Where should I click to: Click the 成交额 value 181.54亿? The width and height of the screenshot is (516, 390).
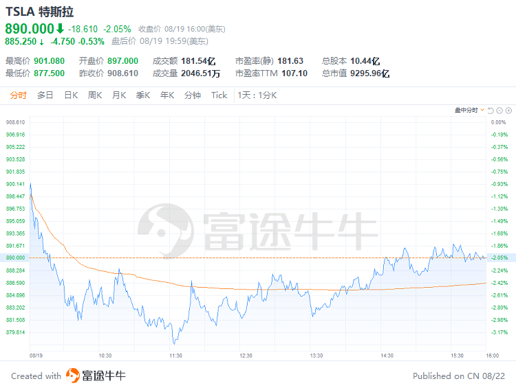[198, 61]
